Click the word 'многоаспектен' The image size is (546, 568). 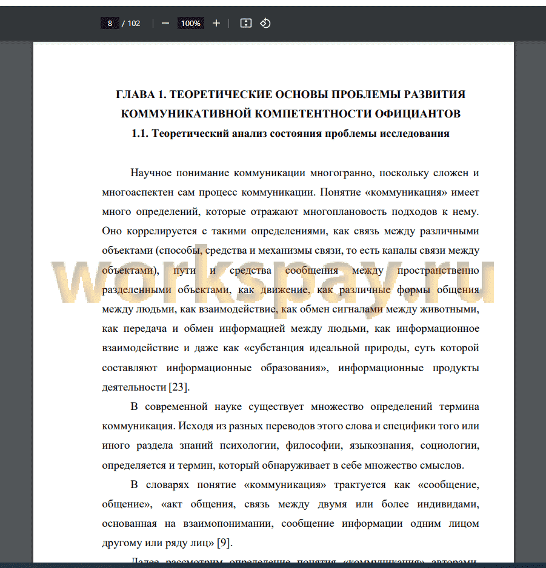(138, 193)
